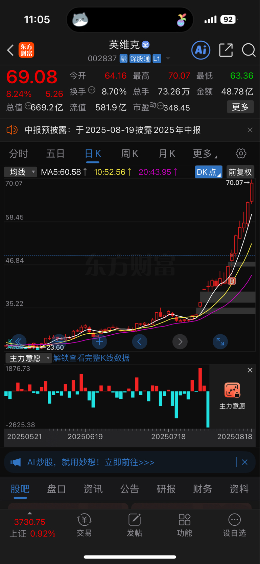Switch to 分时 chart tab
The height and width of the screenshot is (564, 260).
pyautogui.click(x=18, y=154)
